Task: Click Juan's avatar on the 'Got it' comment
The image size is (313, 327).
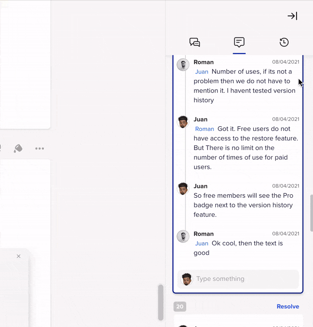Action: (183, 122)
